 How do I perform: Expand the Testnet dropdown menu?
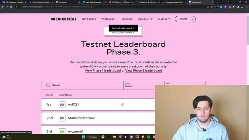pyautogui.click(x=164, y=19)
